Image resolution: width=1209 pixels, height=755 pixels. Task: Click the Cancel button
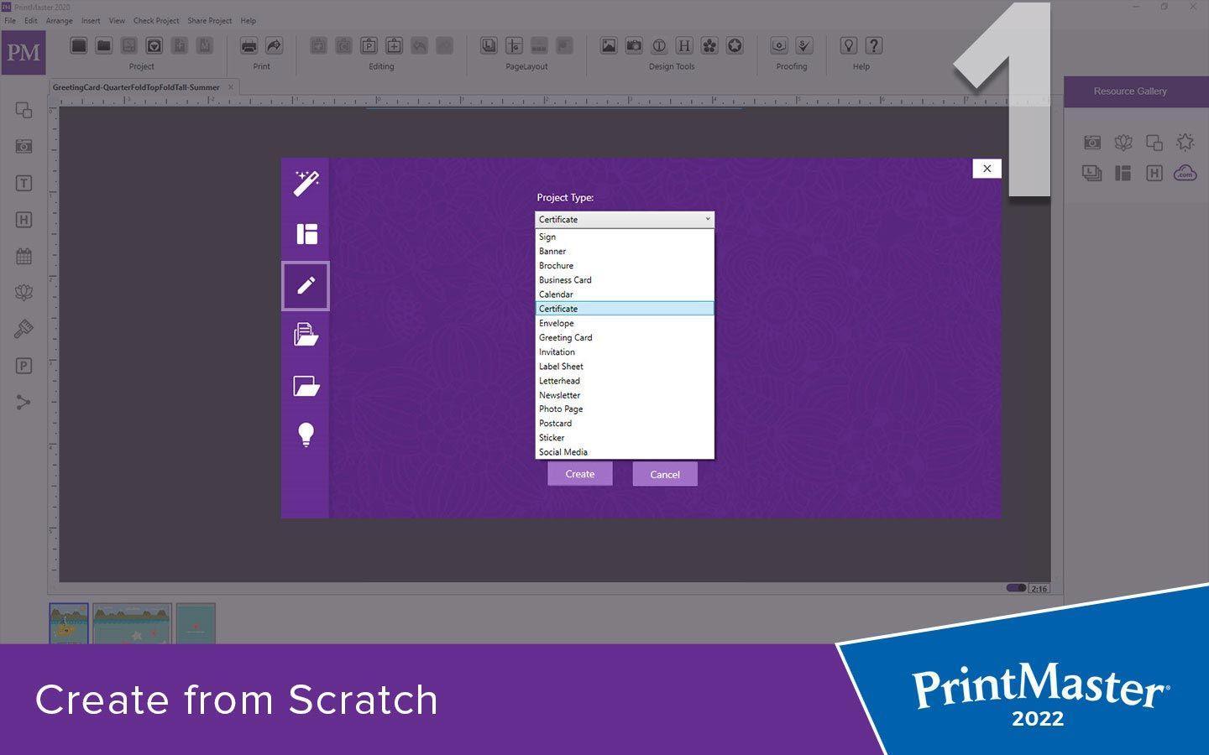click(664, 474)
